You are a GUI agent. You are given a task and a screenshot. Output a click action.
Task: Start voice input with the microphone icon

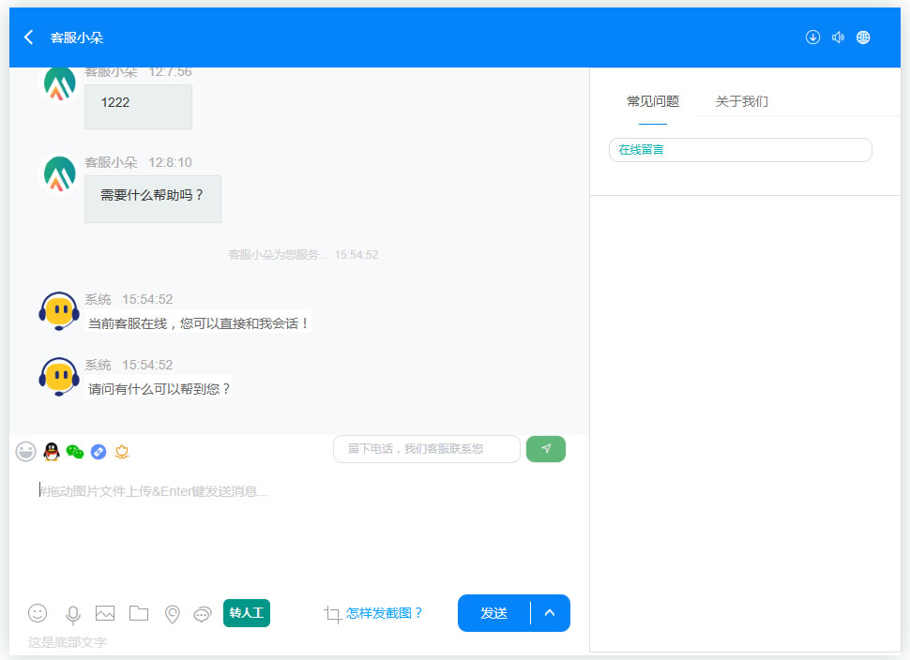[x=72, y=614]
